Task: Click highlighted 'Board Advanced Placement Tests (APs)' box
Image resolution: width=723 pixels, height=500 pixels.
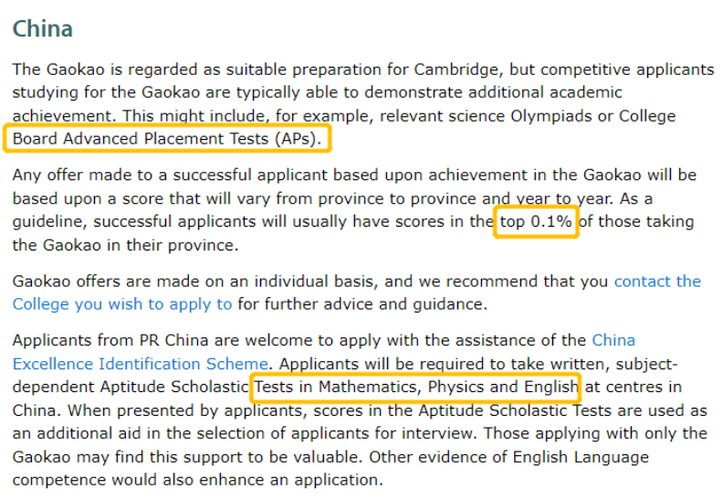Action: coord(167,139)
